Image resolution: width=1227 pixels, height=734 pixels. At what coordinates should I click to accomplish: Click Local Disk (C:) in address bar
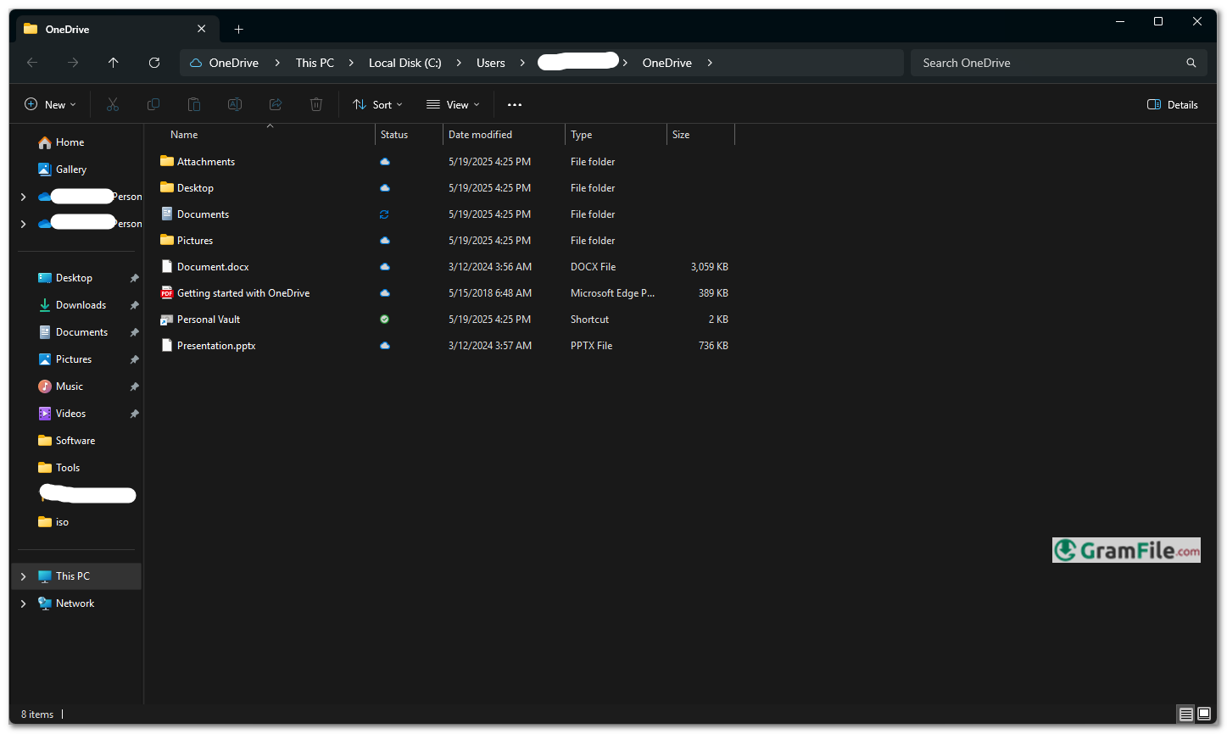(405, 63)
